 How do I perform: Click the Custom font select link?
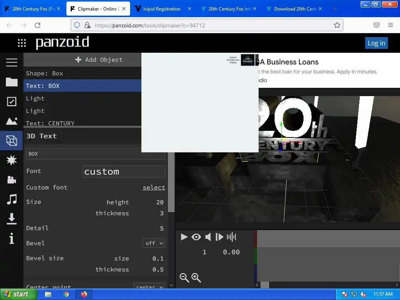pyautogui.click(x=154, y=187)
